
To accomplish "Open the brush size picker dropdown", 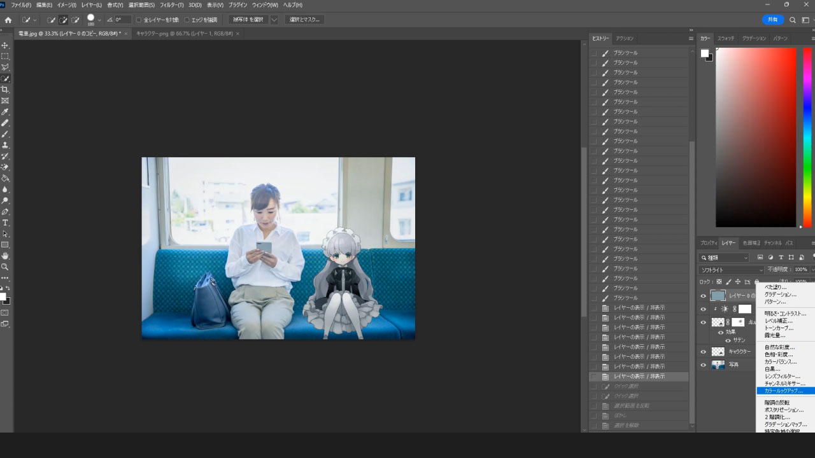I will [x=99, y=20].
